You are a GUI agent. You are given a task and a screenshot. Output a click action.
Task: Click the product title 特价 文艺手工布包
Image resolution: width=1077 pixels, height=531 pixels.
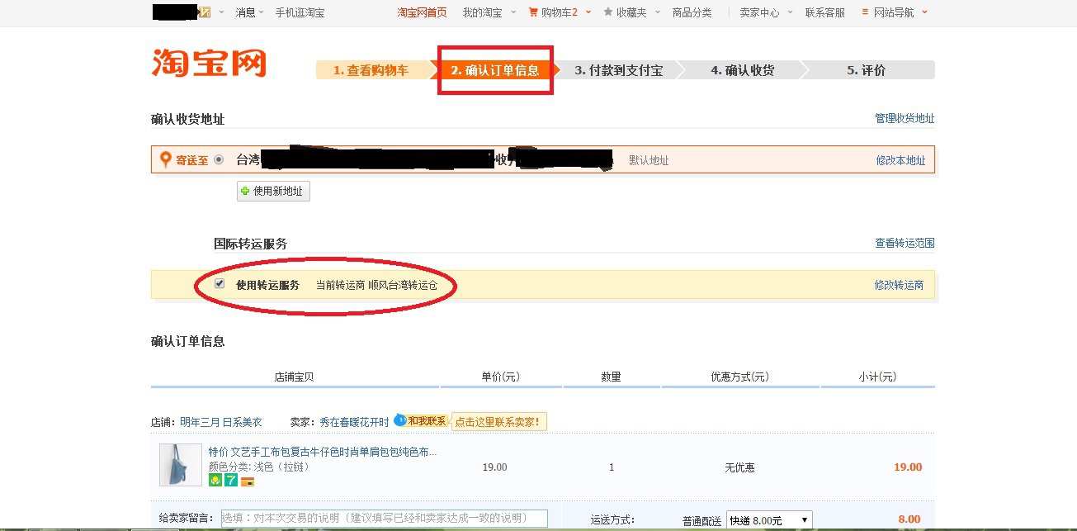point(323,452)
